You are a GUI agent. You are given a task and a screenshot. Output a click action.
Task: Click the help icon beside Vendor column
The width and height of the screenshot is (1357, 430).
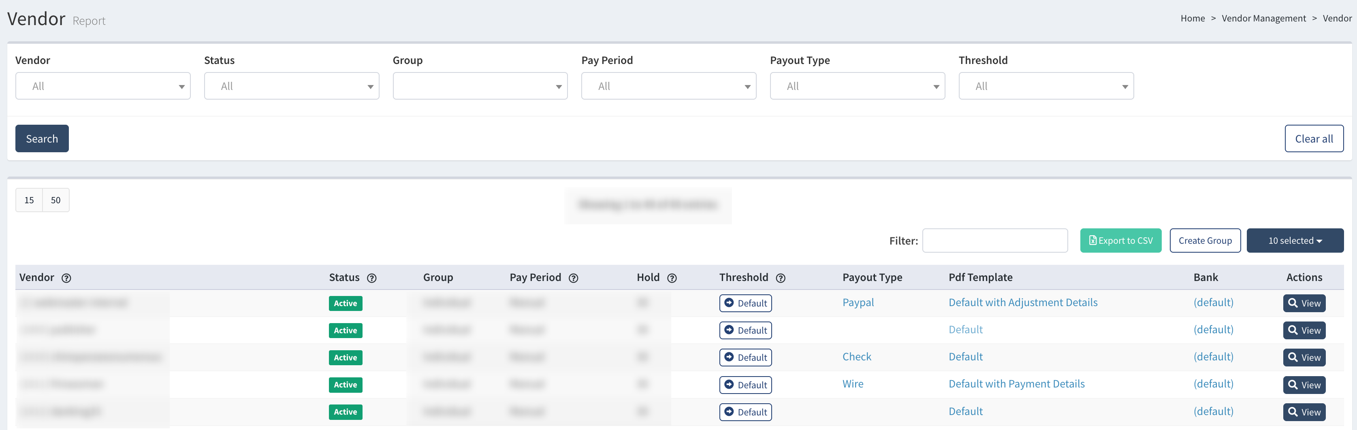click(66, 278)
